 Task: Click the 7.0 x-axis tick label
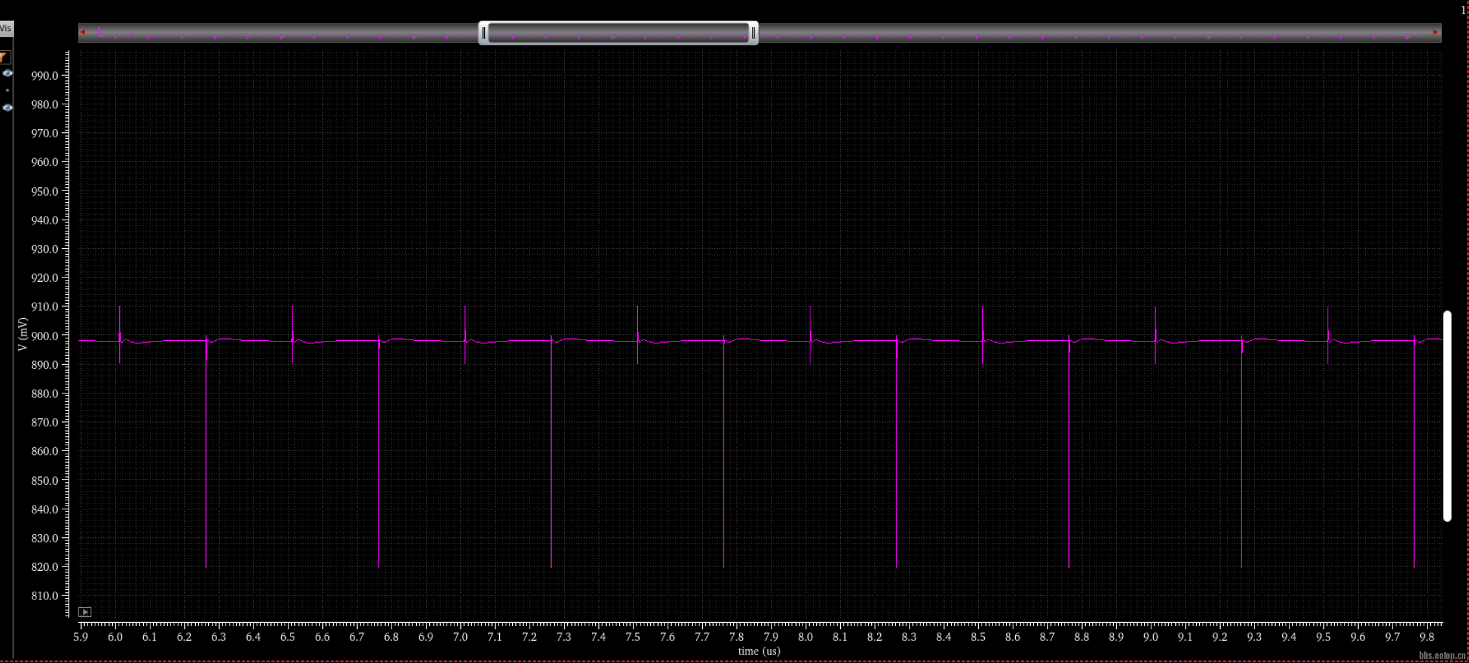pyautogui.click(x=460, y=637)
